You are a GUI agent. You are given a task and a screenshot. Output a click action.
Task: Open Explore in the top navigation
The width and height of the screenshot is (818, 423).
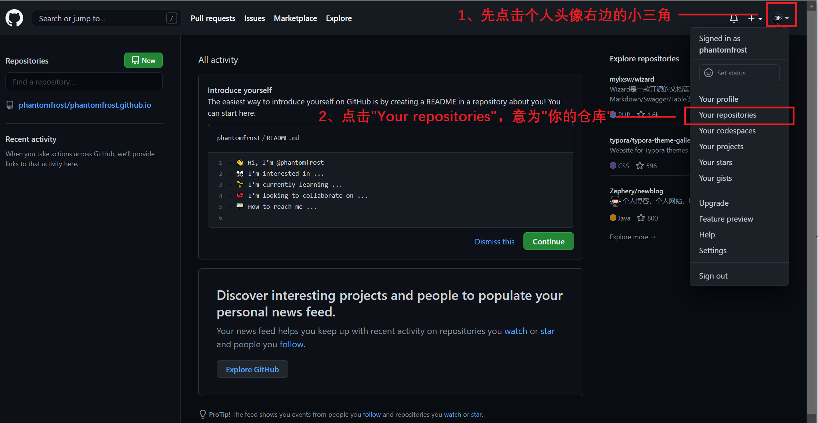(x=339, y=18)
